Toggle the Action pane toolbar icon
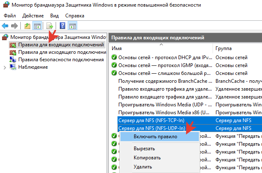The image size is (262, 173). pos(72,26)
